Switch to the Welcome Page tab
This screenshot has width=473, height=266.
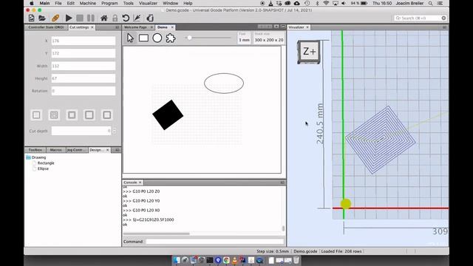135,27
